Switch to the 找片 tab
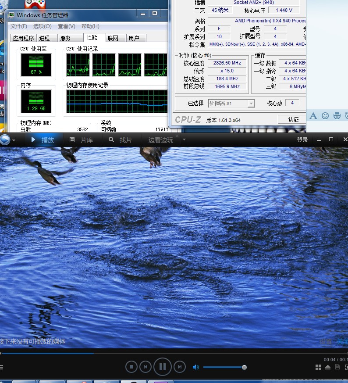348x383 pixels. [121, 140]
